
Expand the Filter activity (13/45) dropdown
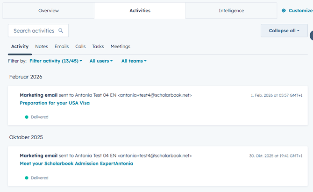click(x=56, y=61)
